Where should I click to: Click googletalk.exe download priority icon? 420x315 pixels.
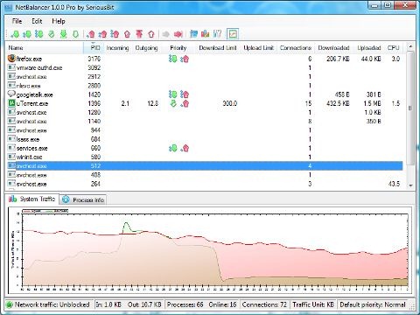click(173, 94)
